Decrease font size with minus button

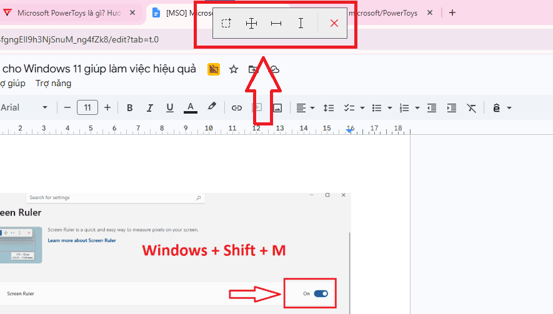coord(67,108)
